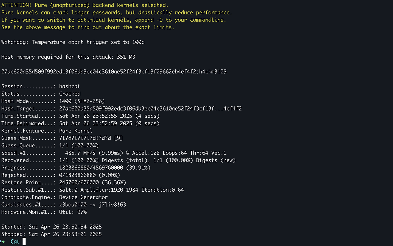Image resolution: width=393 pixels, height=246 pixels.
Task: Click the Hash.Mode value 1400 (SHA2-256)
Action: (x=82, y=101)
